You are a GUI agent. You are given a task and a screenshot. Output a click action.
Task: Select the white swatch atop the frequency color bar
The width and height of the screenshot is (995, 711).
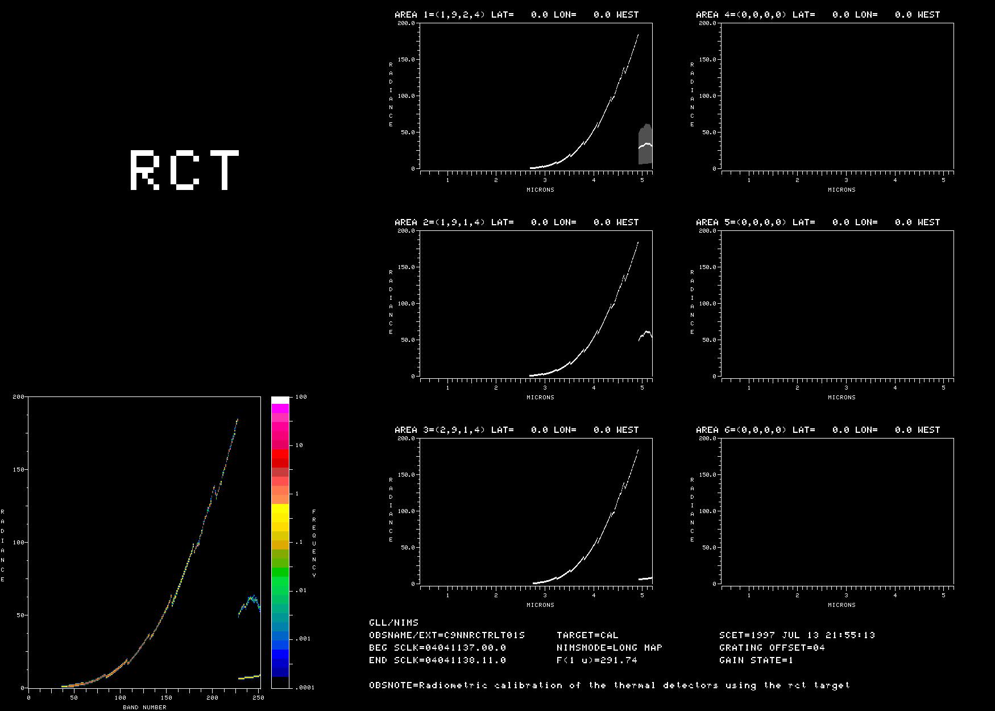pyautogui.click(x=280, y=400)
